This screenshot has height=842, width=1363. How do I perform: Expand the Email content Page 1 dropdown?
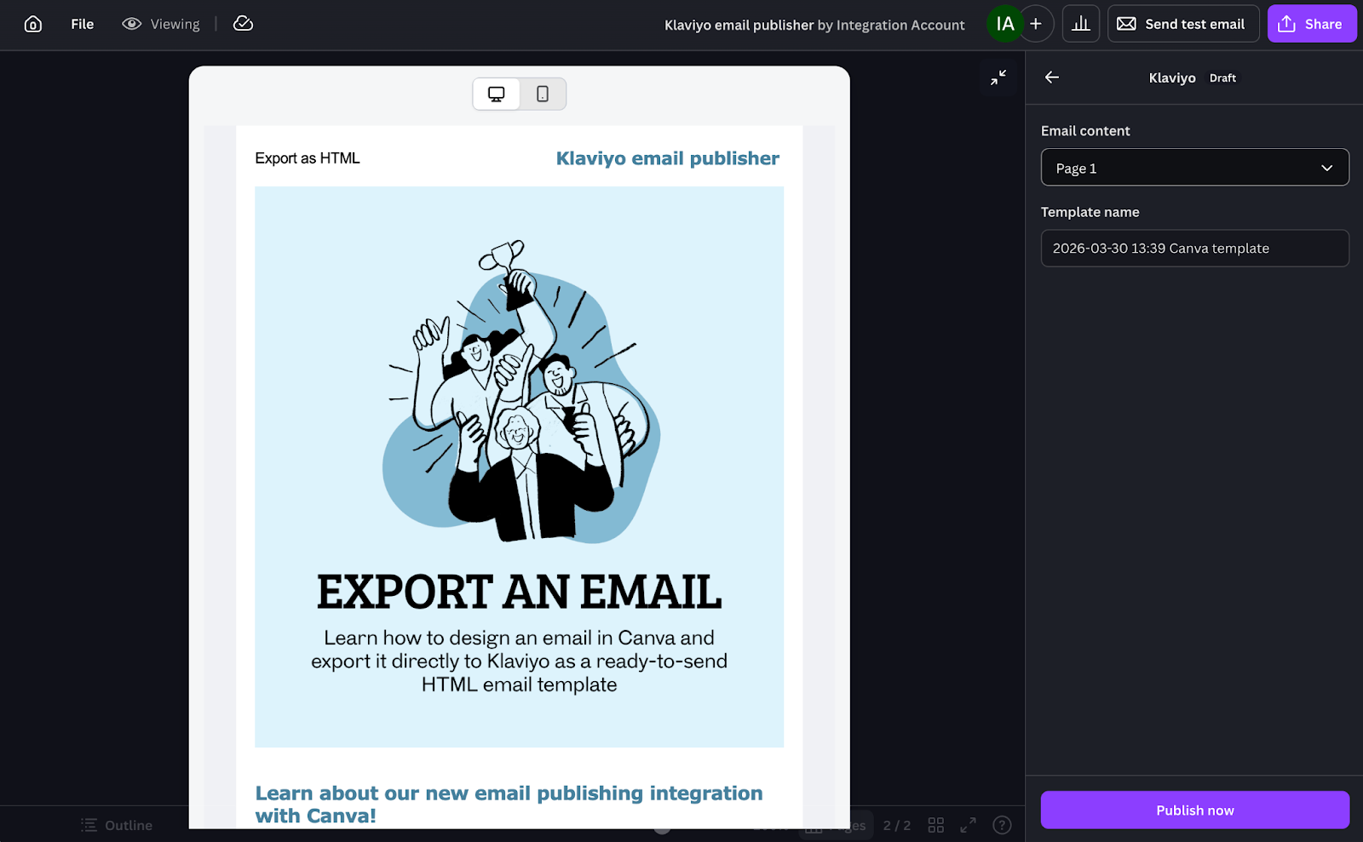pyautogui.click(x=1194, y=168)
